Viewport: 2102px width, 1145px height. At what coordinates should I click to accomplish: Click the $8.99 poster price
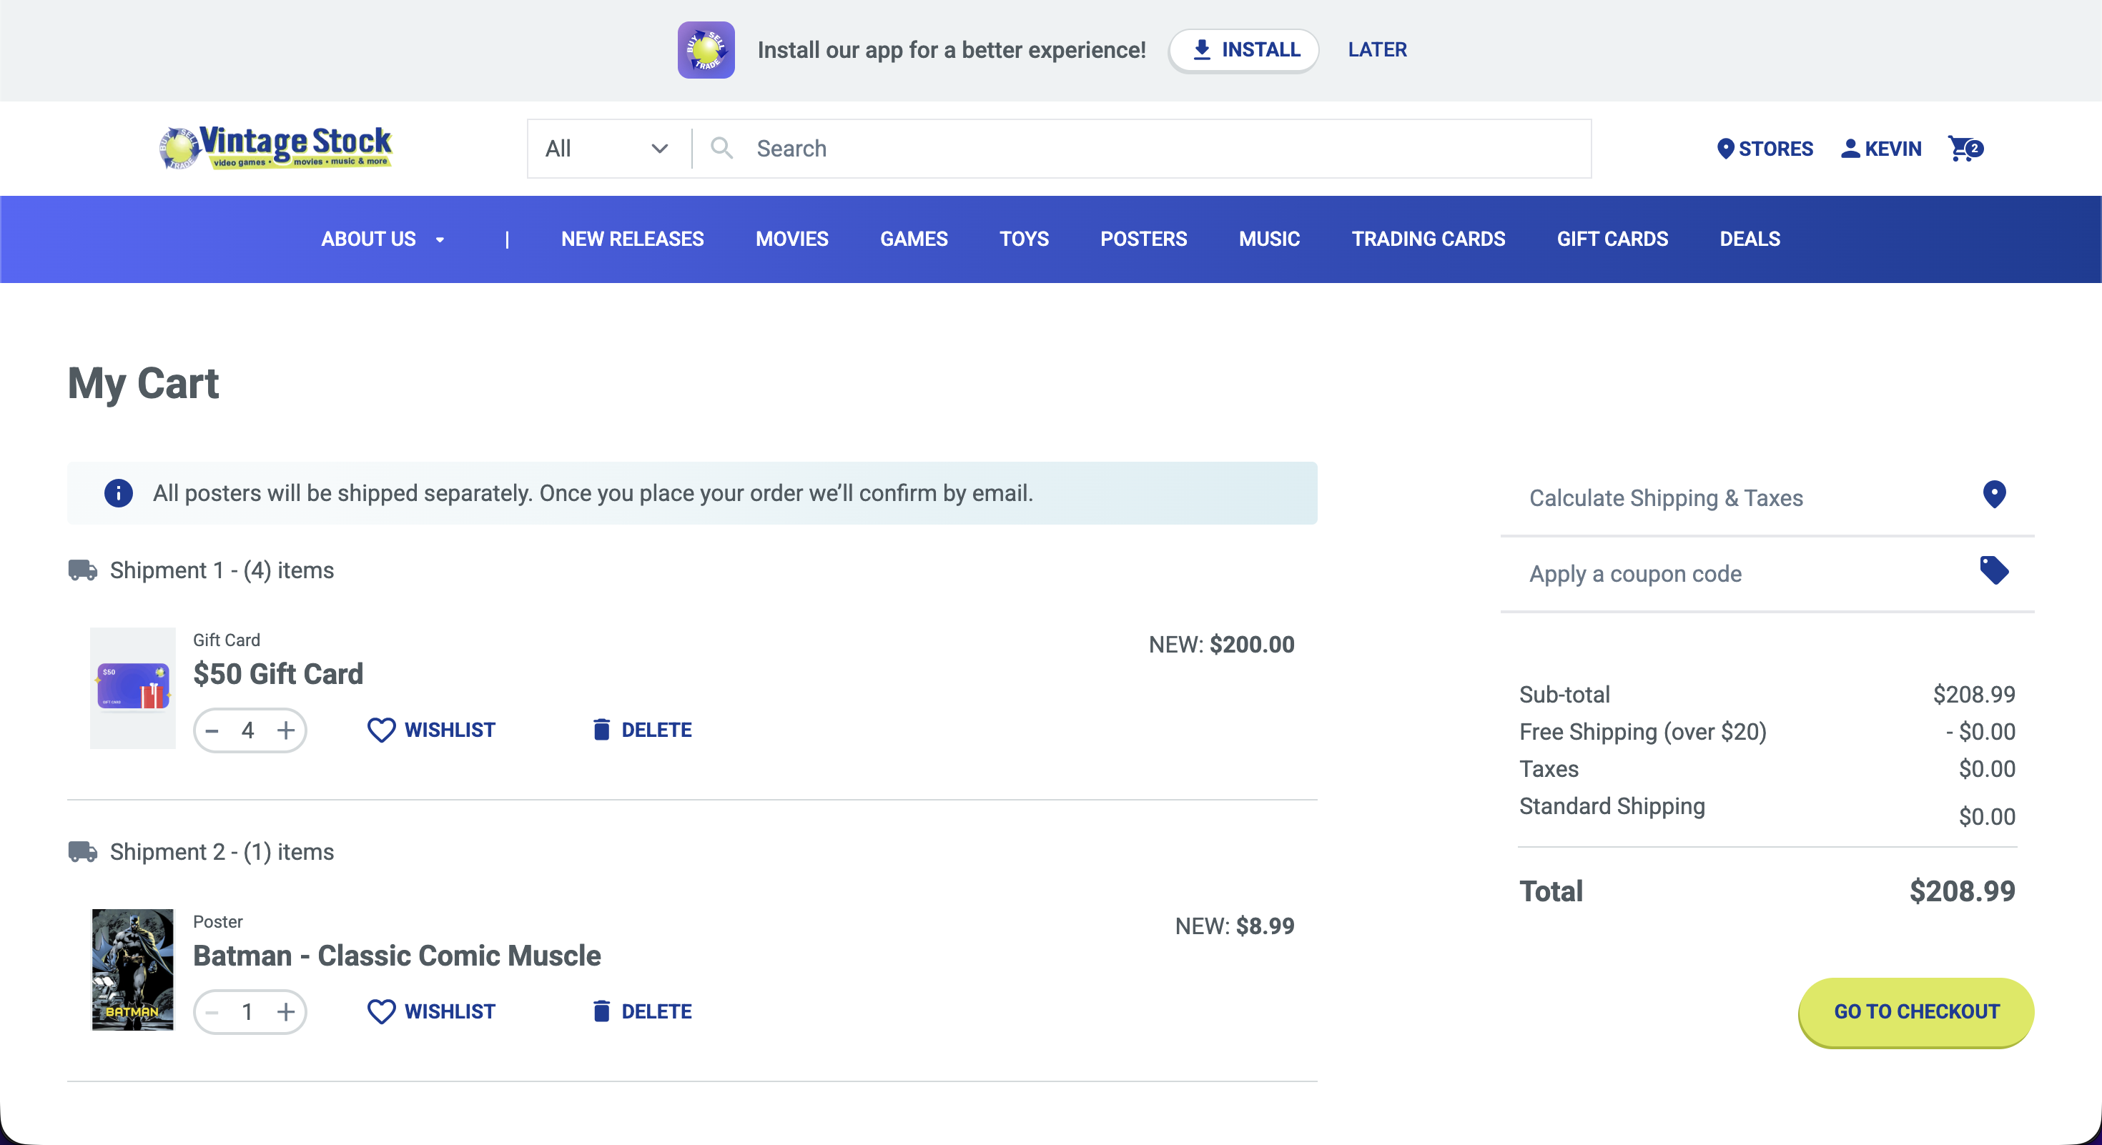1265,926
